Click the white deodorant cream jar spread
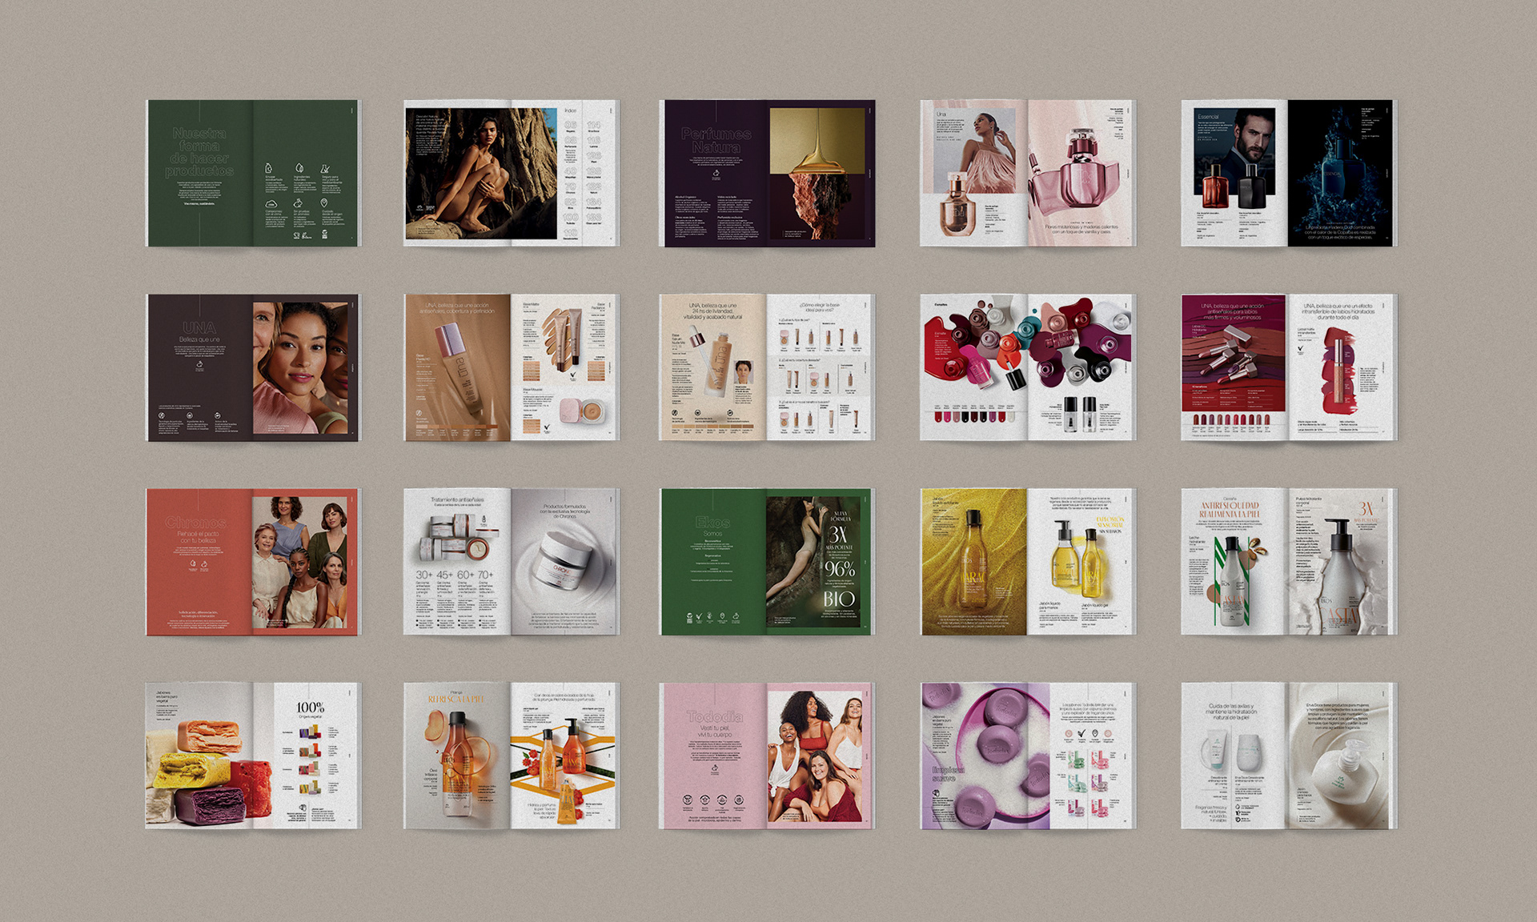Screen dimensions: 1537x922 click(1288, 756)
